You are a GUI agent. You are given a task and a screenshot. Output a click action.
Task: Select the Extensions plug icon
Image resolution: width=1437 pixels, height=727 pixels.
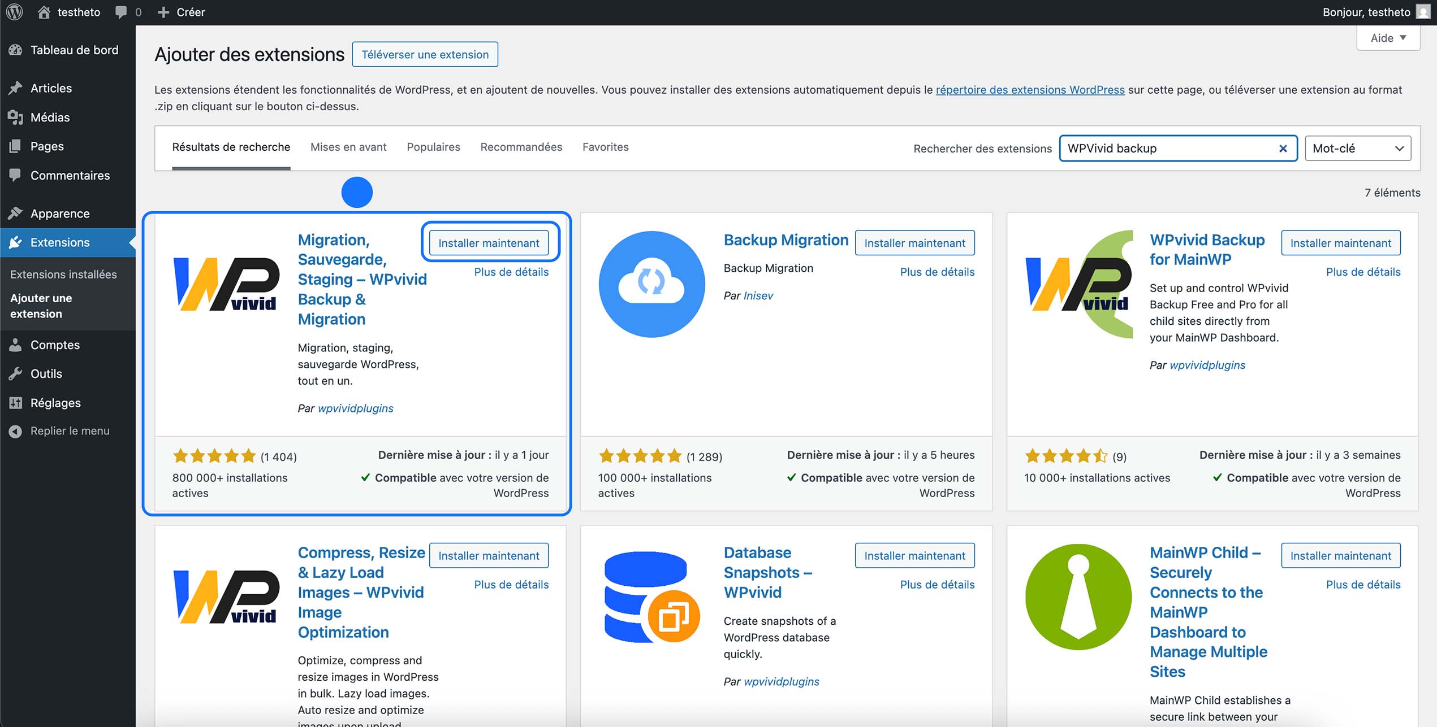click(16, 242)
